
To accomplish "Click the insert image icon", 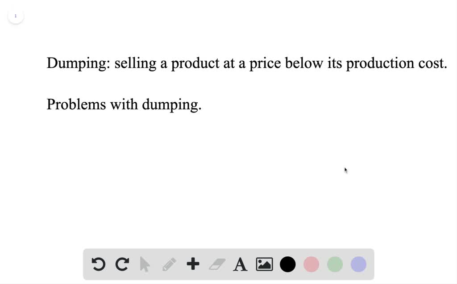I will pos(264,264).
